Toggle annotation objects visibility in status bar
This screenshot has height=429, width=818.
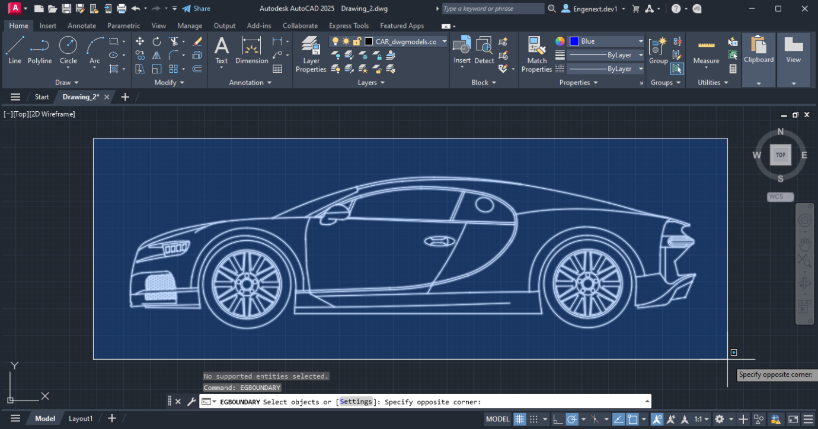657,419
